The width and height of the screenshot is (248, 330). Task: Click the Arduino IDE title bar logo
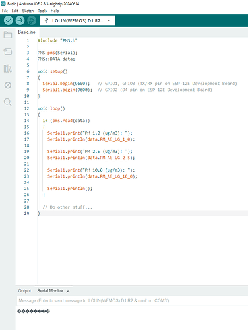(3, 3)
